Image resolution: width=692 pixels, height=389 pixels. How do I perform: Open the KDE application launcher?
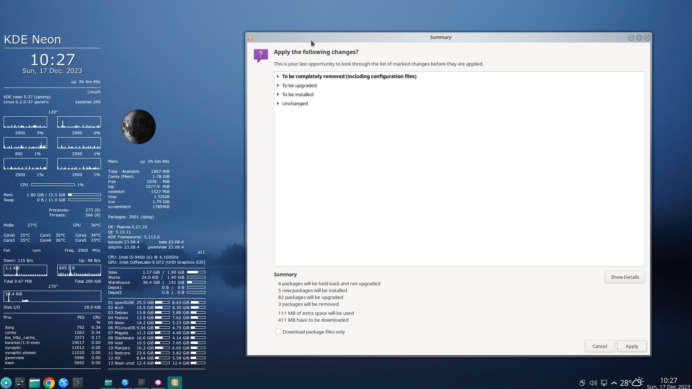[6, 383]
